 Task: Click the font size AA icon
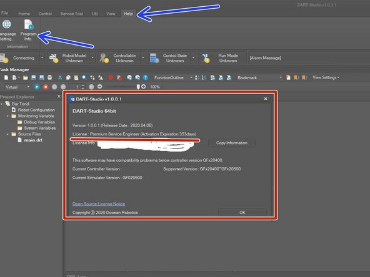(101, 77)
